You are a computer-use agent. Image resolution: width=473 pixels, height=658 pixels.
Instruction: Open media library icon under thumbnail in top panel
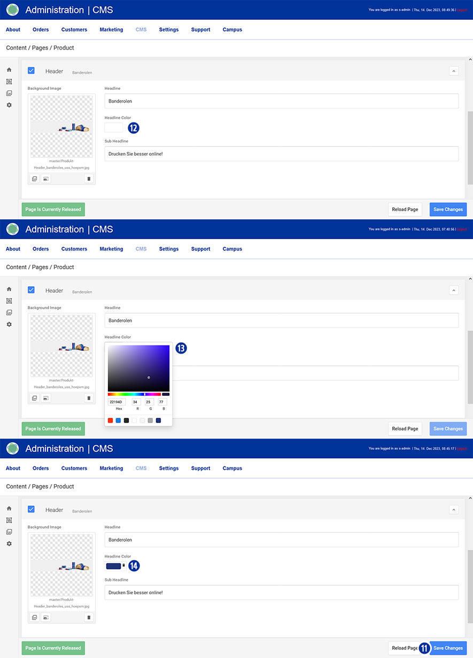(35, 179)
